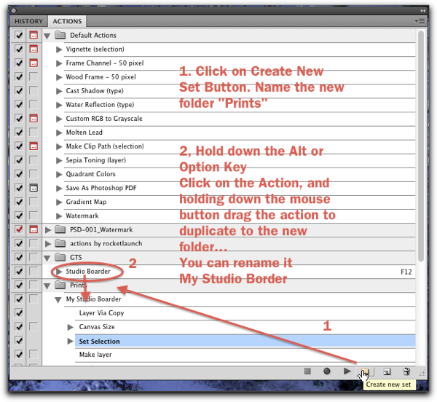Viewport: 437px width, 402px height.
Task: Expand the Vignette (selection) action
Action: (x=59, y=50)
